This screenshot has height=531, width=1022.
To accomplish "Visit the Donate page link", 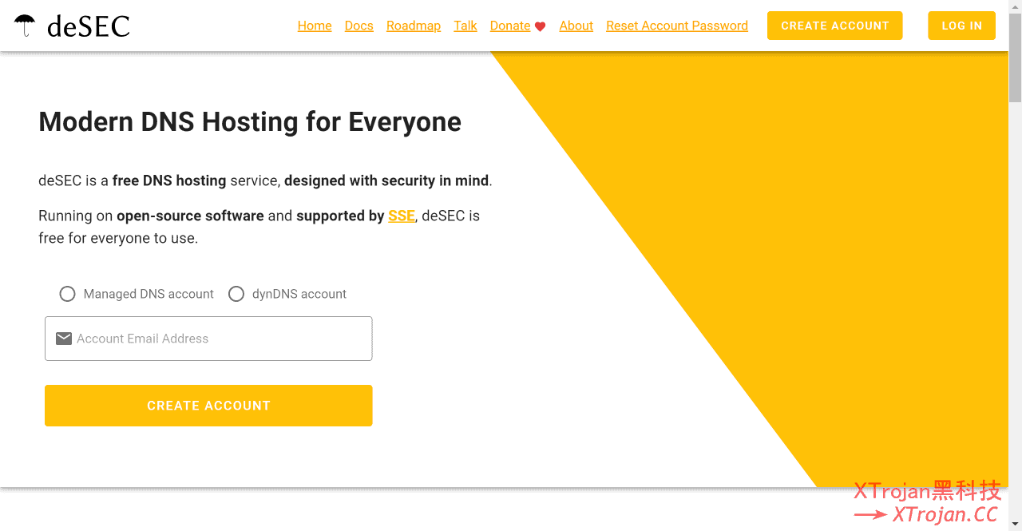I will [509, 26].
